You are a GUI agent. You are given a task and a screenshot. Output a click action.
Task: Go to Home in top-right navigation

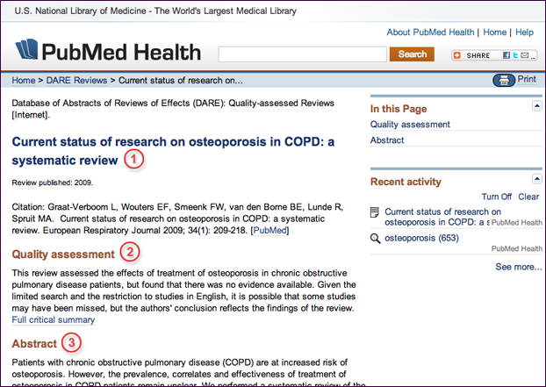[494, 32]
